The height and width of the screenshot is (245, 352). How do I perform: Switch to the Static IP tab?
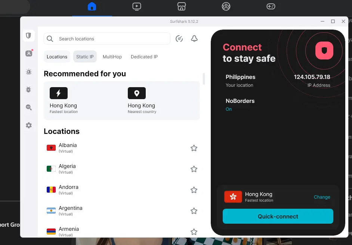[x=85, y=56]
